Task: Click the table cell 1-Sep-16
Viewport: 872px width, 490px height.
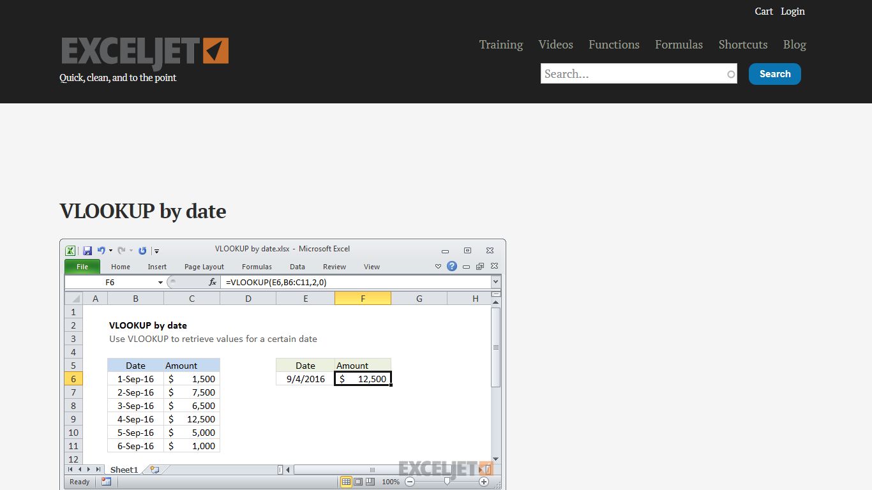Action: pyautogui.click(x=135, y=379)
